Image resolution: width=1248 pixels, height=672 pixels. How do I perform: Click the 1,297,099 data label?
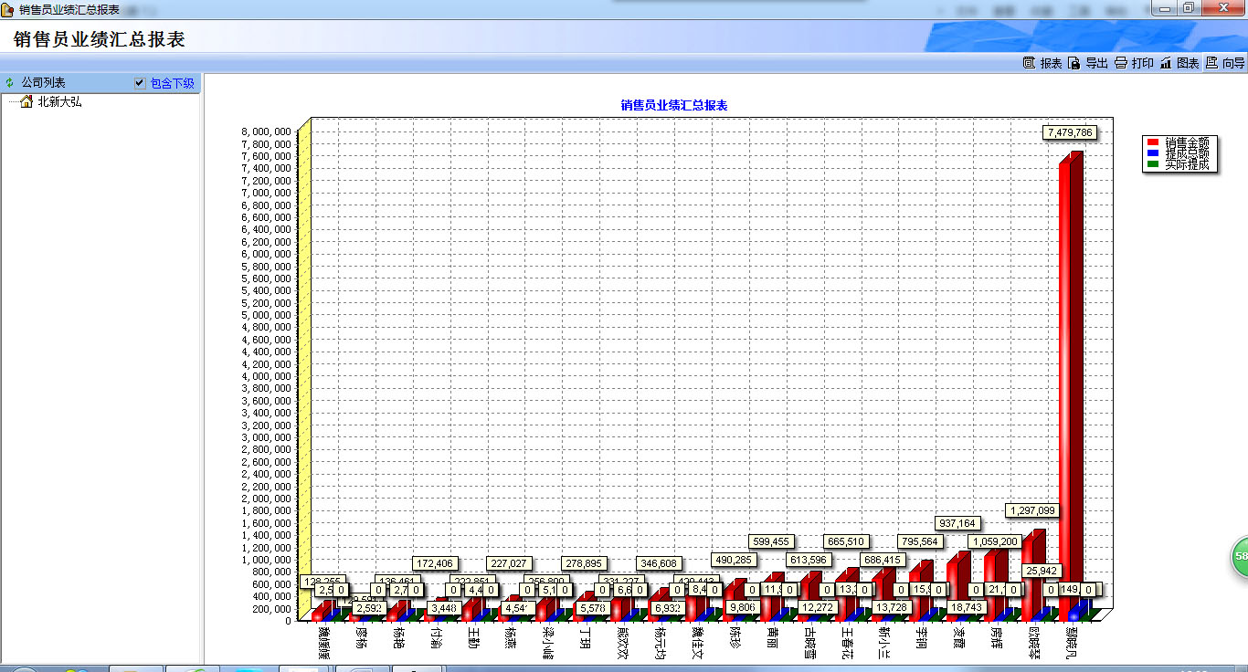pyautogui.click(x=1031, y=510)
